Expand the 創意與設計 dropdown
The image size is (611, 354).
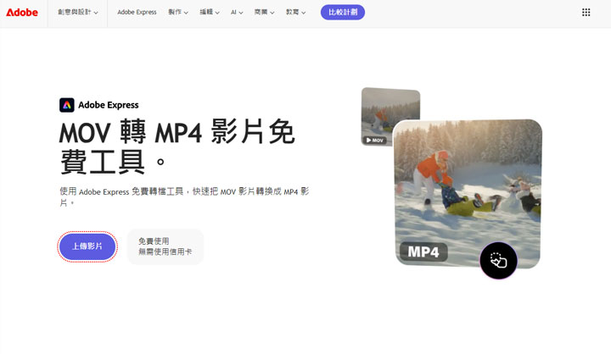(x=77, y=13)
